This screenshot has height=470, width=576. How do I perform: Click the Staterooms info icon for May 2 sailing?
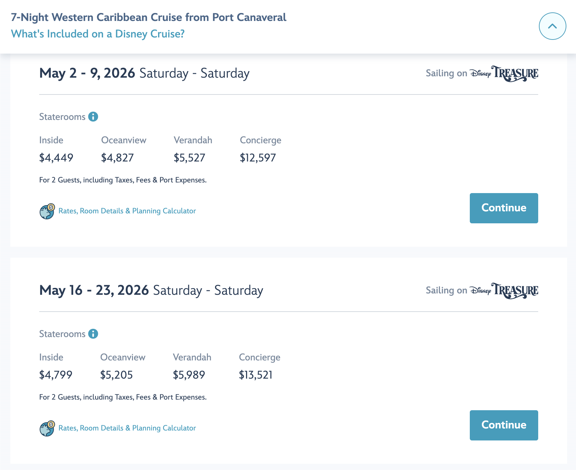[93, 117]
